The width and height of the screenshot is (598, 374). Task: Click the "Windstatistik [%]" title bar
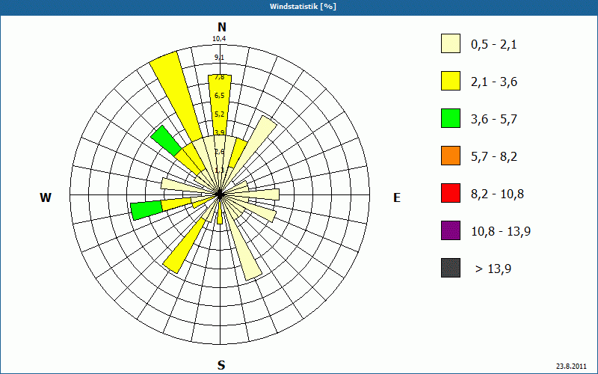[299, 7]
